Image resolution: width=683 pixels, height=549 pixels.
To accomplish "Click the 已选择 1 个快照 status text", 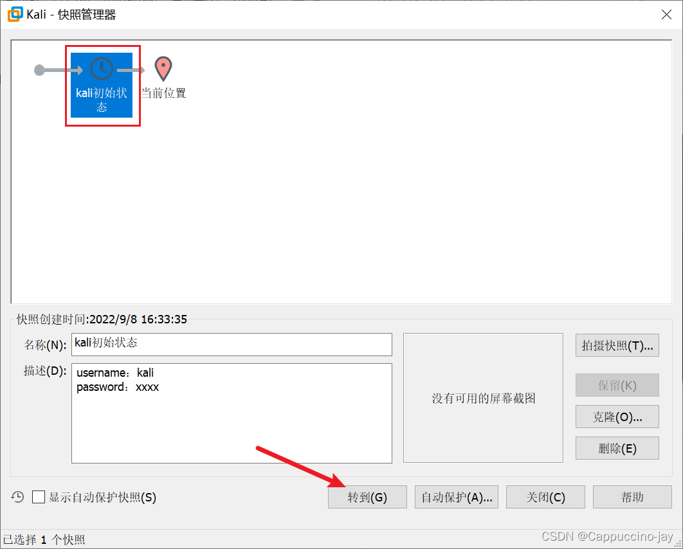I will 44,540.
